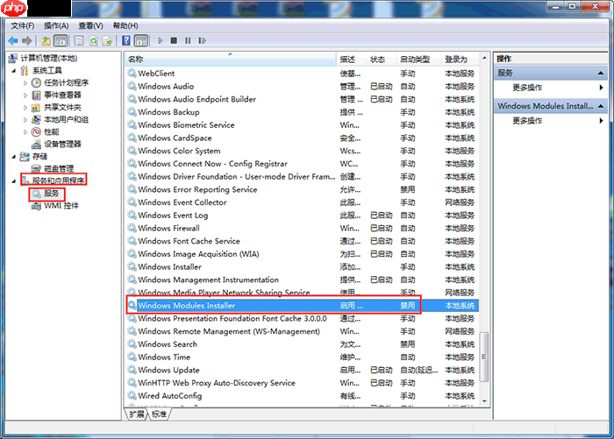Collapse the 系统工具 tree node
The image size is (614, 439).
(x=13, y=70)
